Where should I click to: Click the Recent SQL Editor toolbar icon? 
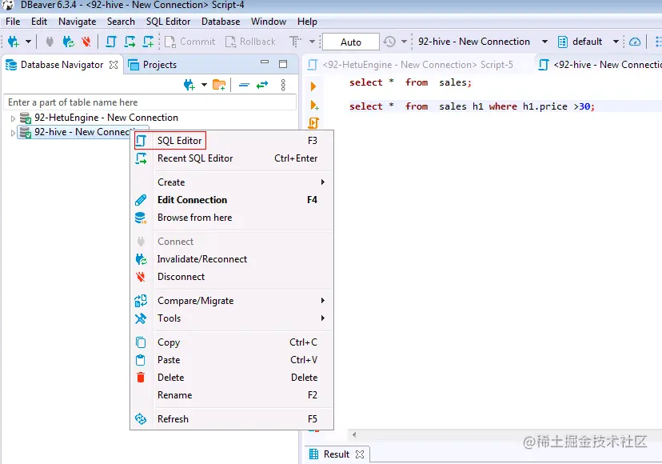click(x=130, y=42)
